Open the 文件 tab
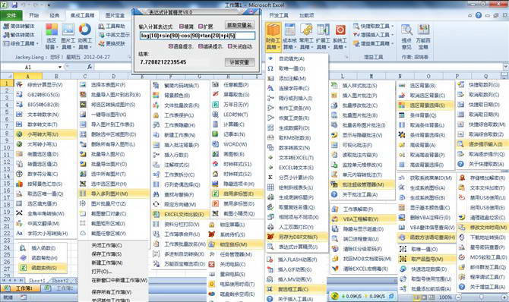Viewport: 509px width, 302px height. coord(11,15)
